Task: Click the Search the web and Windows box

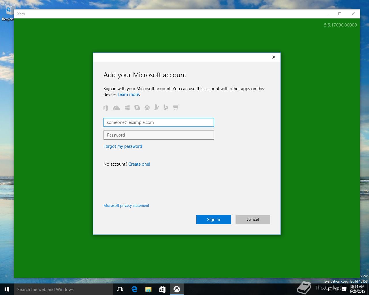Action: pyautogui.click(x=63, y=289)
